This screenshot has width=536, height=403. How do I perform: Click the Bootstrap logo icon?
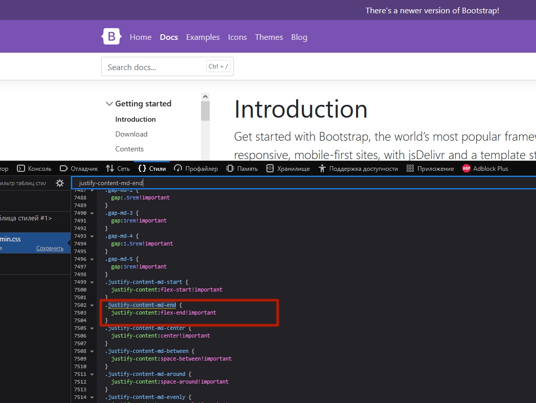click(111, 37)
